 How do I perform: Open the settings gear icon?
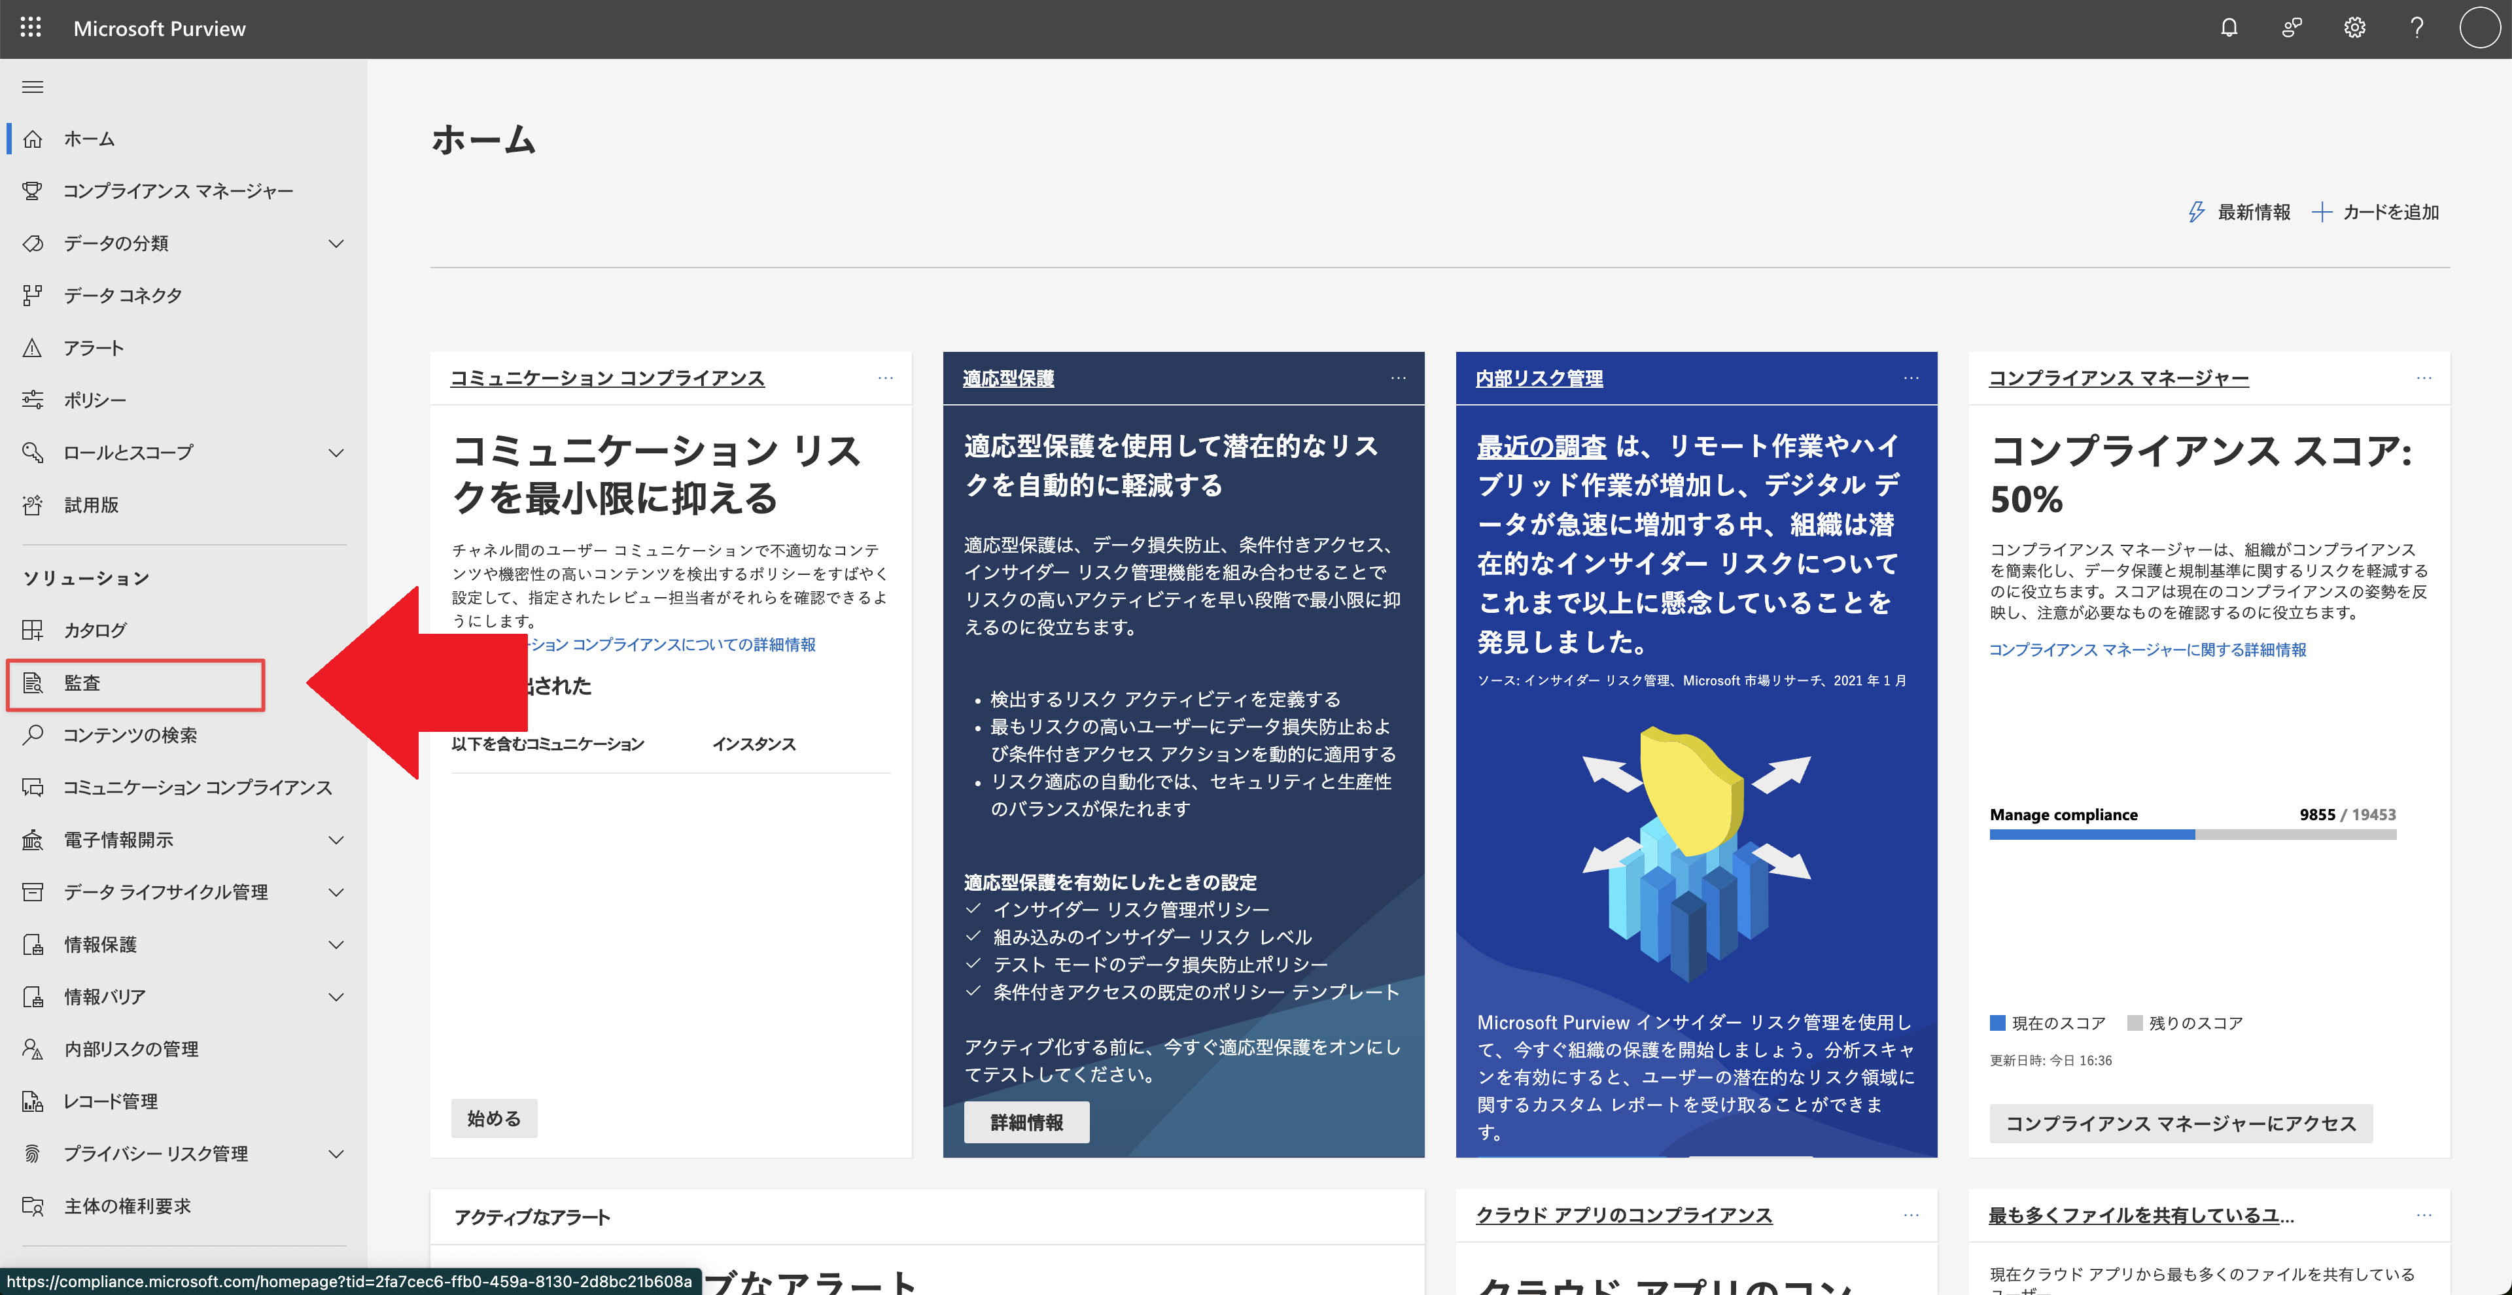point(2354,27)
